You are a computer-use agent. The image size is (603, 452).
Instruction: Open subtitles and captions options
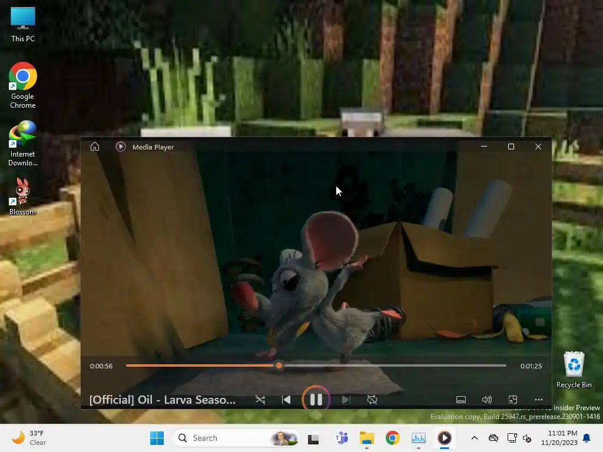460,400
